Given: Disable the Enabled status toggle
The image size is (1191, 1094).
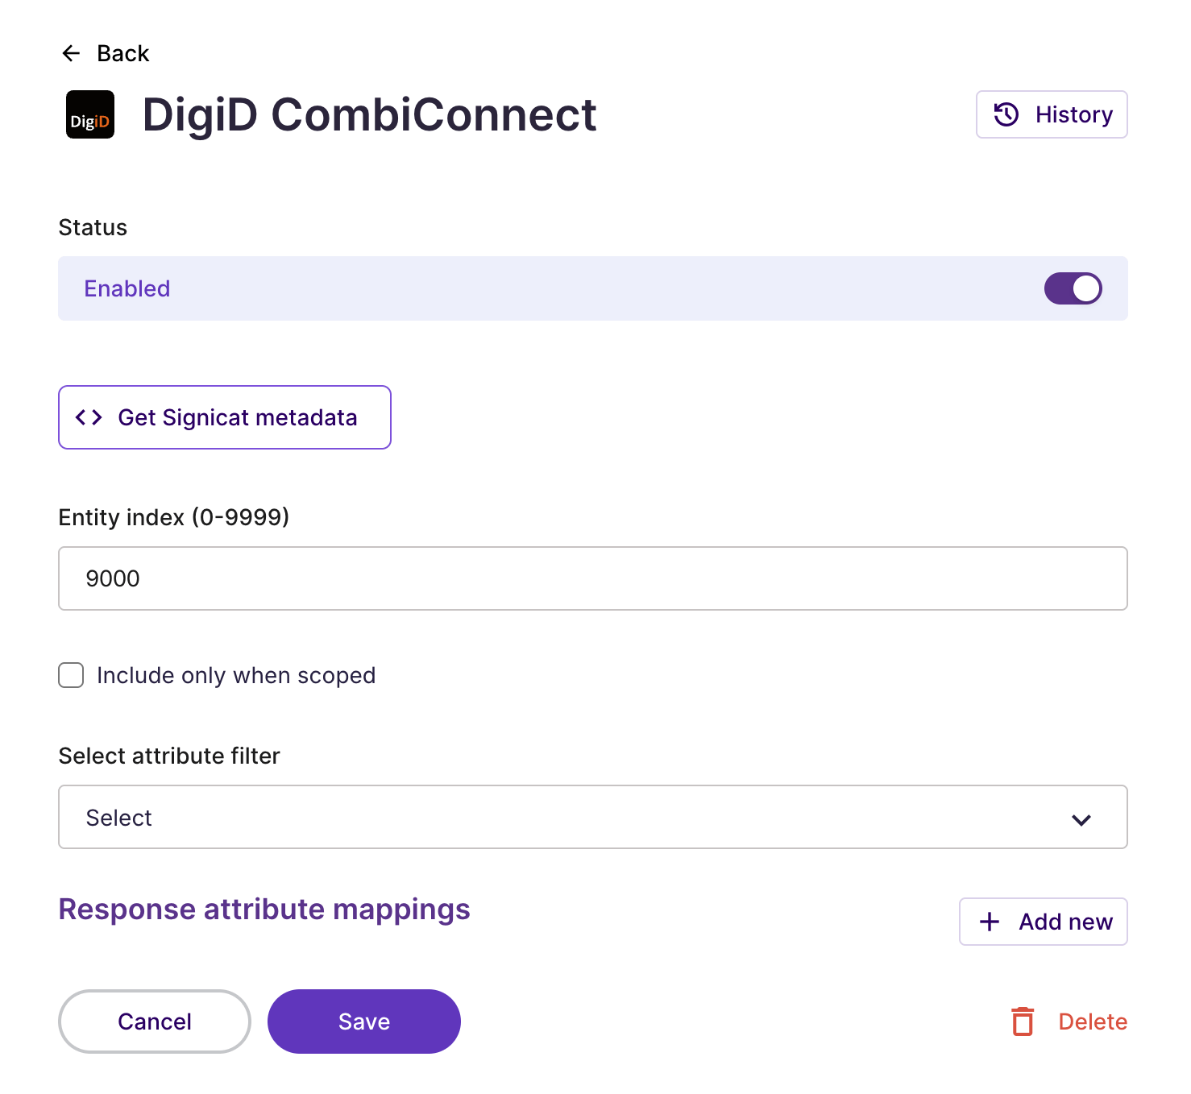Looking at the screenshot, I should 1073,288.
